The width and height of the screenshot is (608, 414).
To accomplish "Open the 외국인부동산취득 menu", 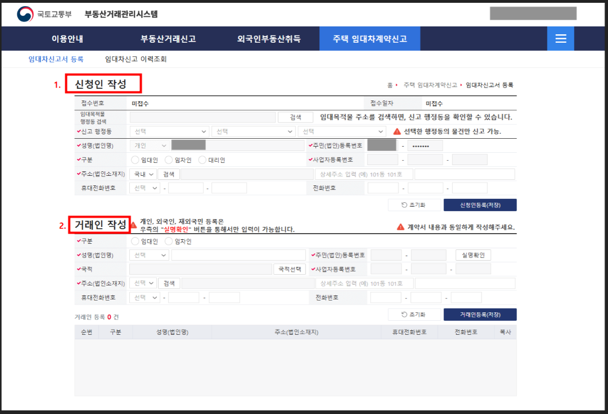I will coord(270,38).
